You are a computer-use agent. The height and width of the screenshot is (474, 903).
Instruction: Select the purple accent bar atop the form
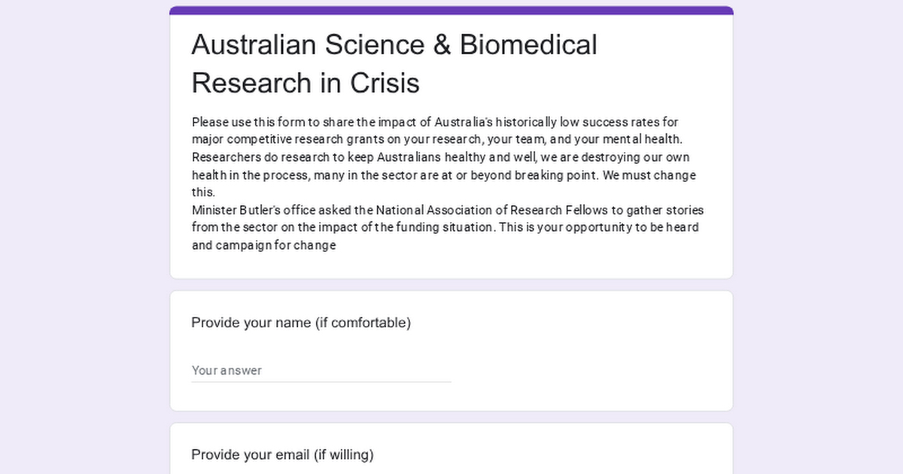pos(451,11)
